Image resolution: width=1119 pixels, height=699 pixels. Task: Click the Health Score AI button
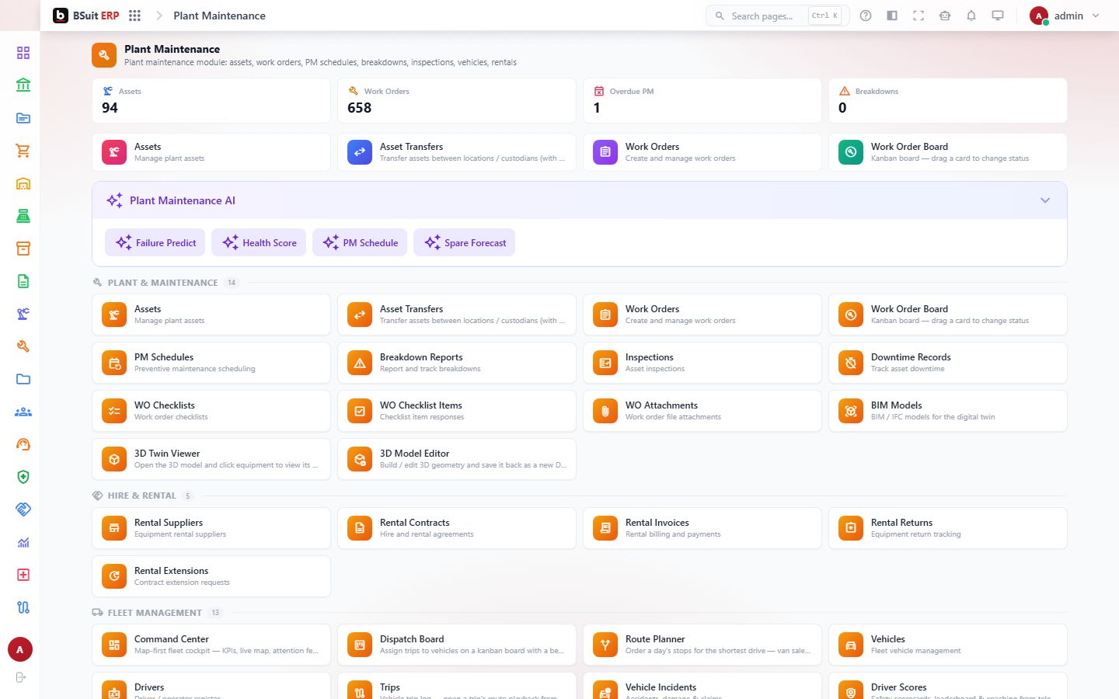[x=259, y=242]
